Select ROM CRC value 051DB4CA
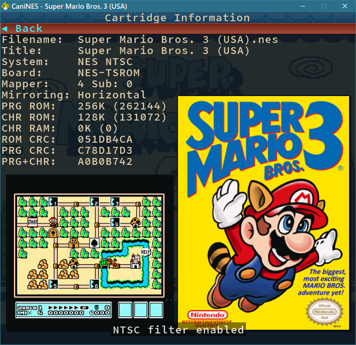Image resolution: width=356 pixels, height=345 pixels. point(105,139)
